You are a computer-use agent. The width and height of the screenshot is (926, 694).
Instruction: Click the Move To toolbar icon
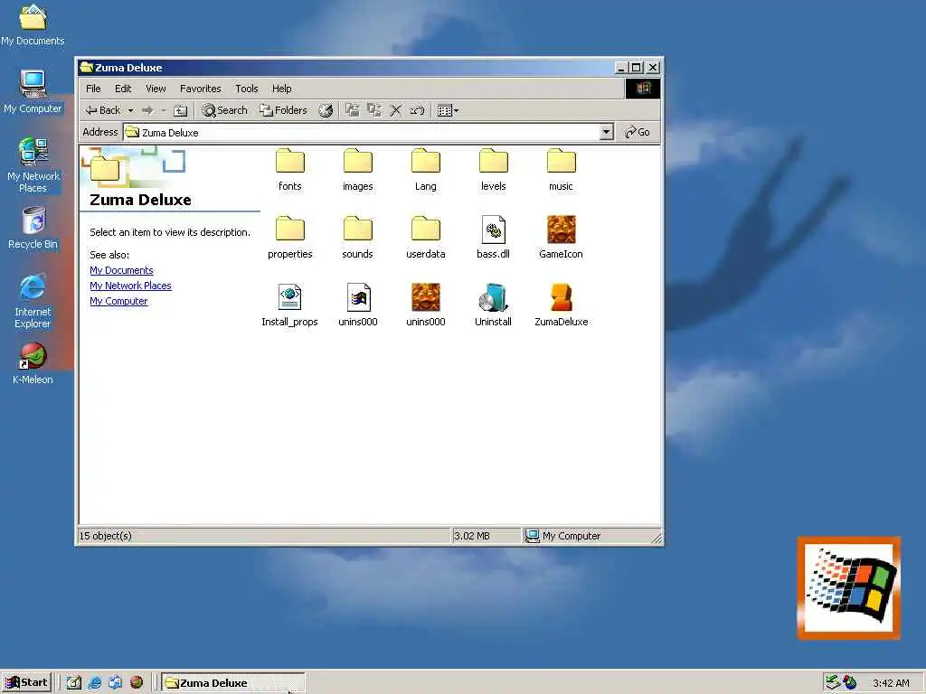pos(353,110)
